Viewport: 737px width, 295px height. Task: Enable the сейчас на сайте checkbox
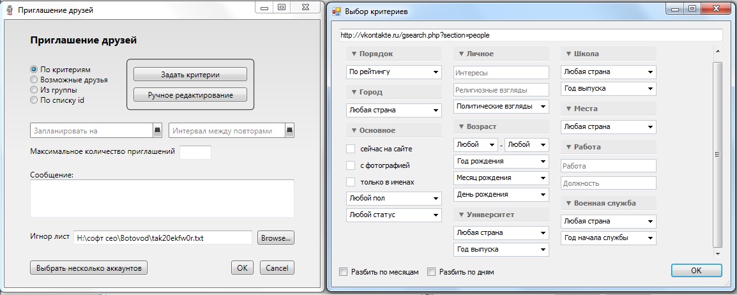tap(351, 149)
